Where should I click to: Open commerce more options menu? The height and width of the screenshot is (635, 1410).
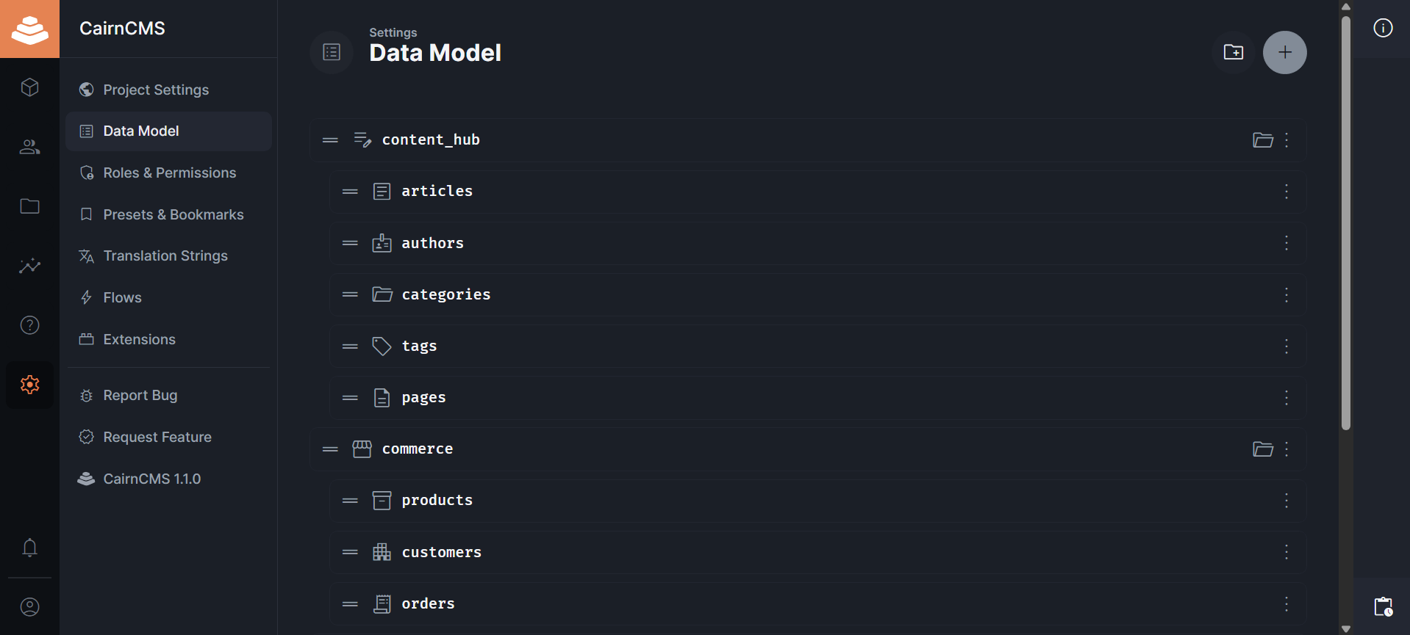1286,449
